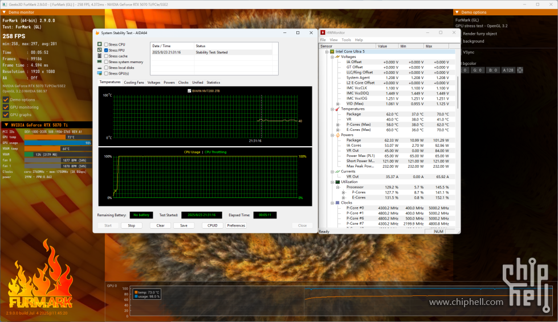Image resolution: width=558 pixels, height=322 pixels.
Task: Click the Voltages lightning icon in HWMonitor
Action: [x=337, y=57]
